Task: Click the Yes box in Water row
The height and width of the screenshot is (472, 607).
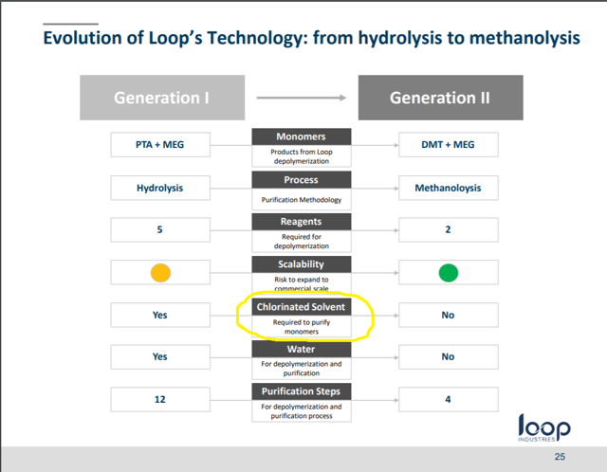Action: pyautogui.click(x=160, y=356)
